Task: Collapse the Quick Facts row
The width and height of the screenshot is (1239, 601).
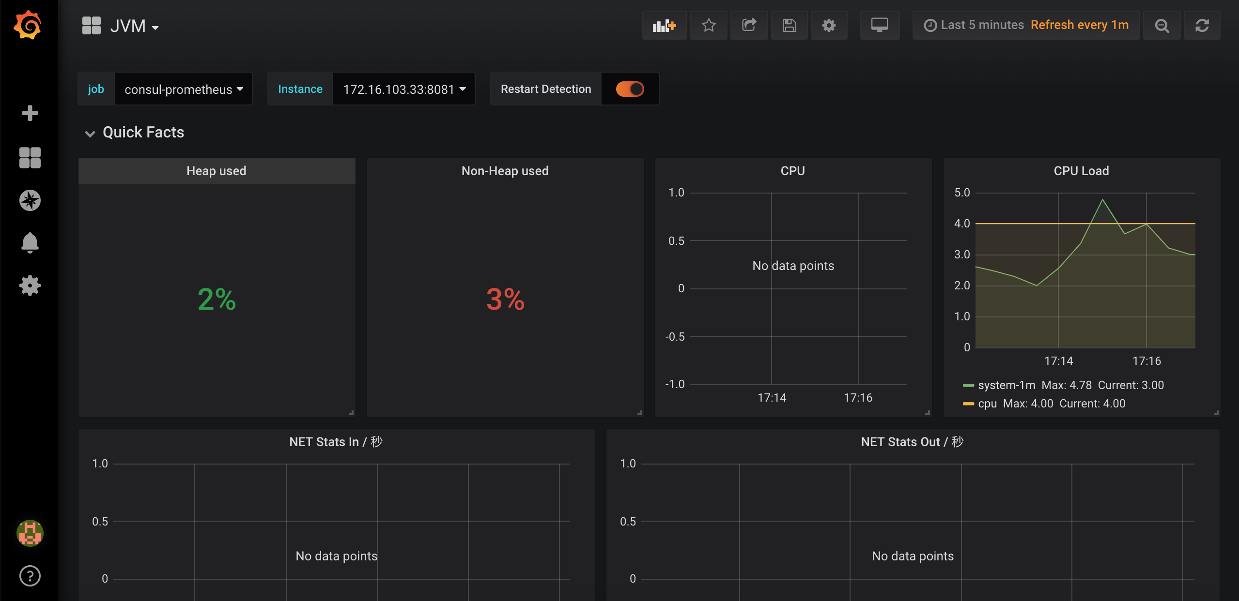Action: tap(134, 133)
